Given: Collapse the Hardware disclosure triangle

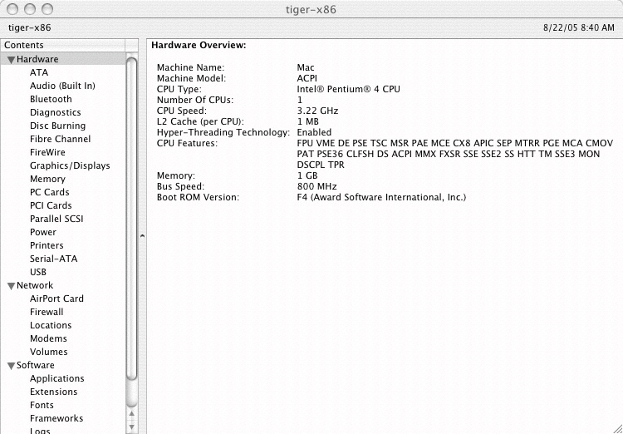Looking at the screenshot, I should pos(11,60).
